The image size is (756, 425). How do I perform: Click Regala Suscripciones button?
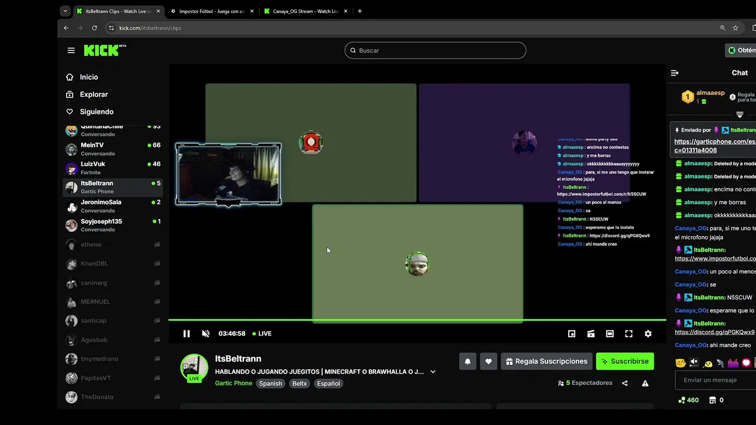546,361
